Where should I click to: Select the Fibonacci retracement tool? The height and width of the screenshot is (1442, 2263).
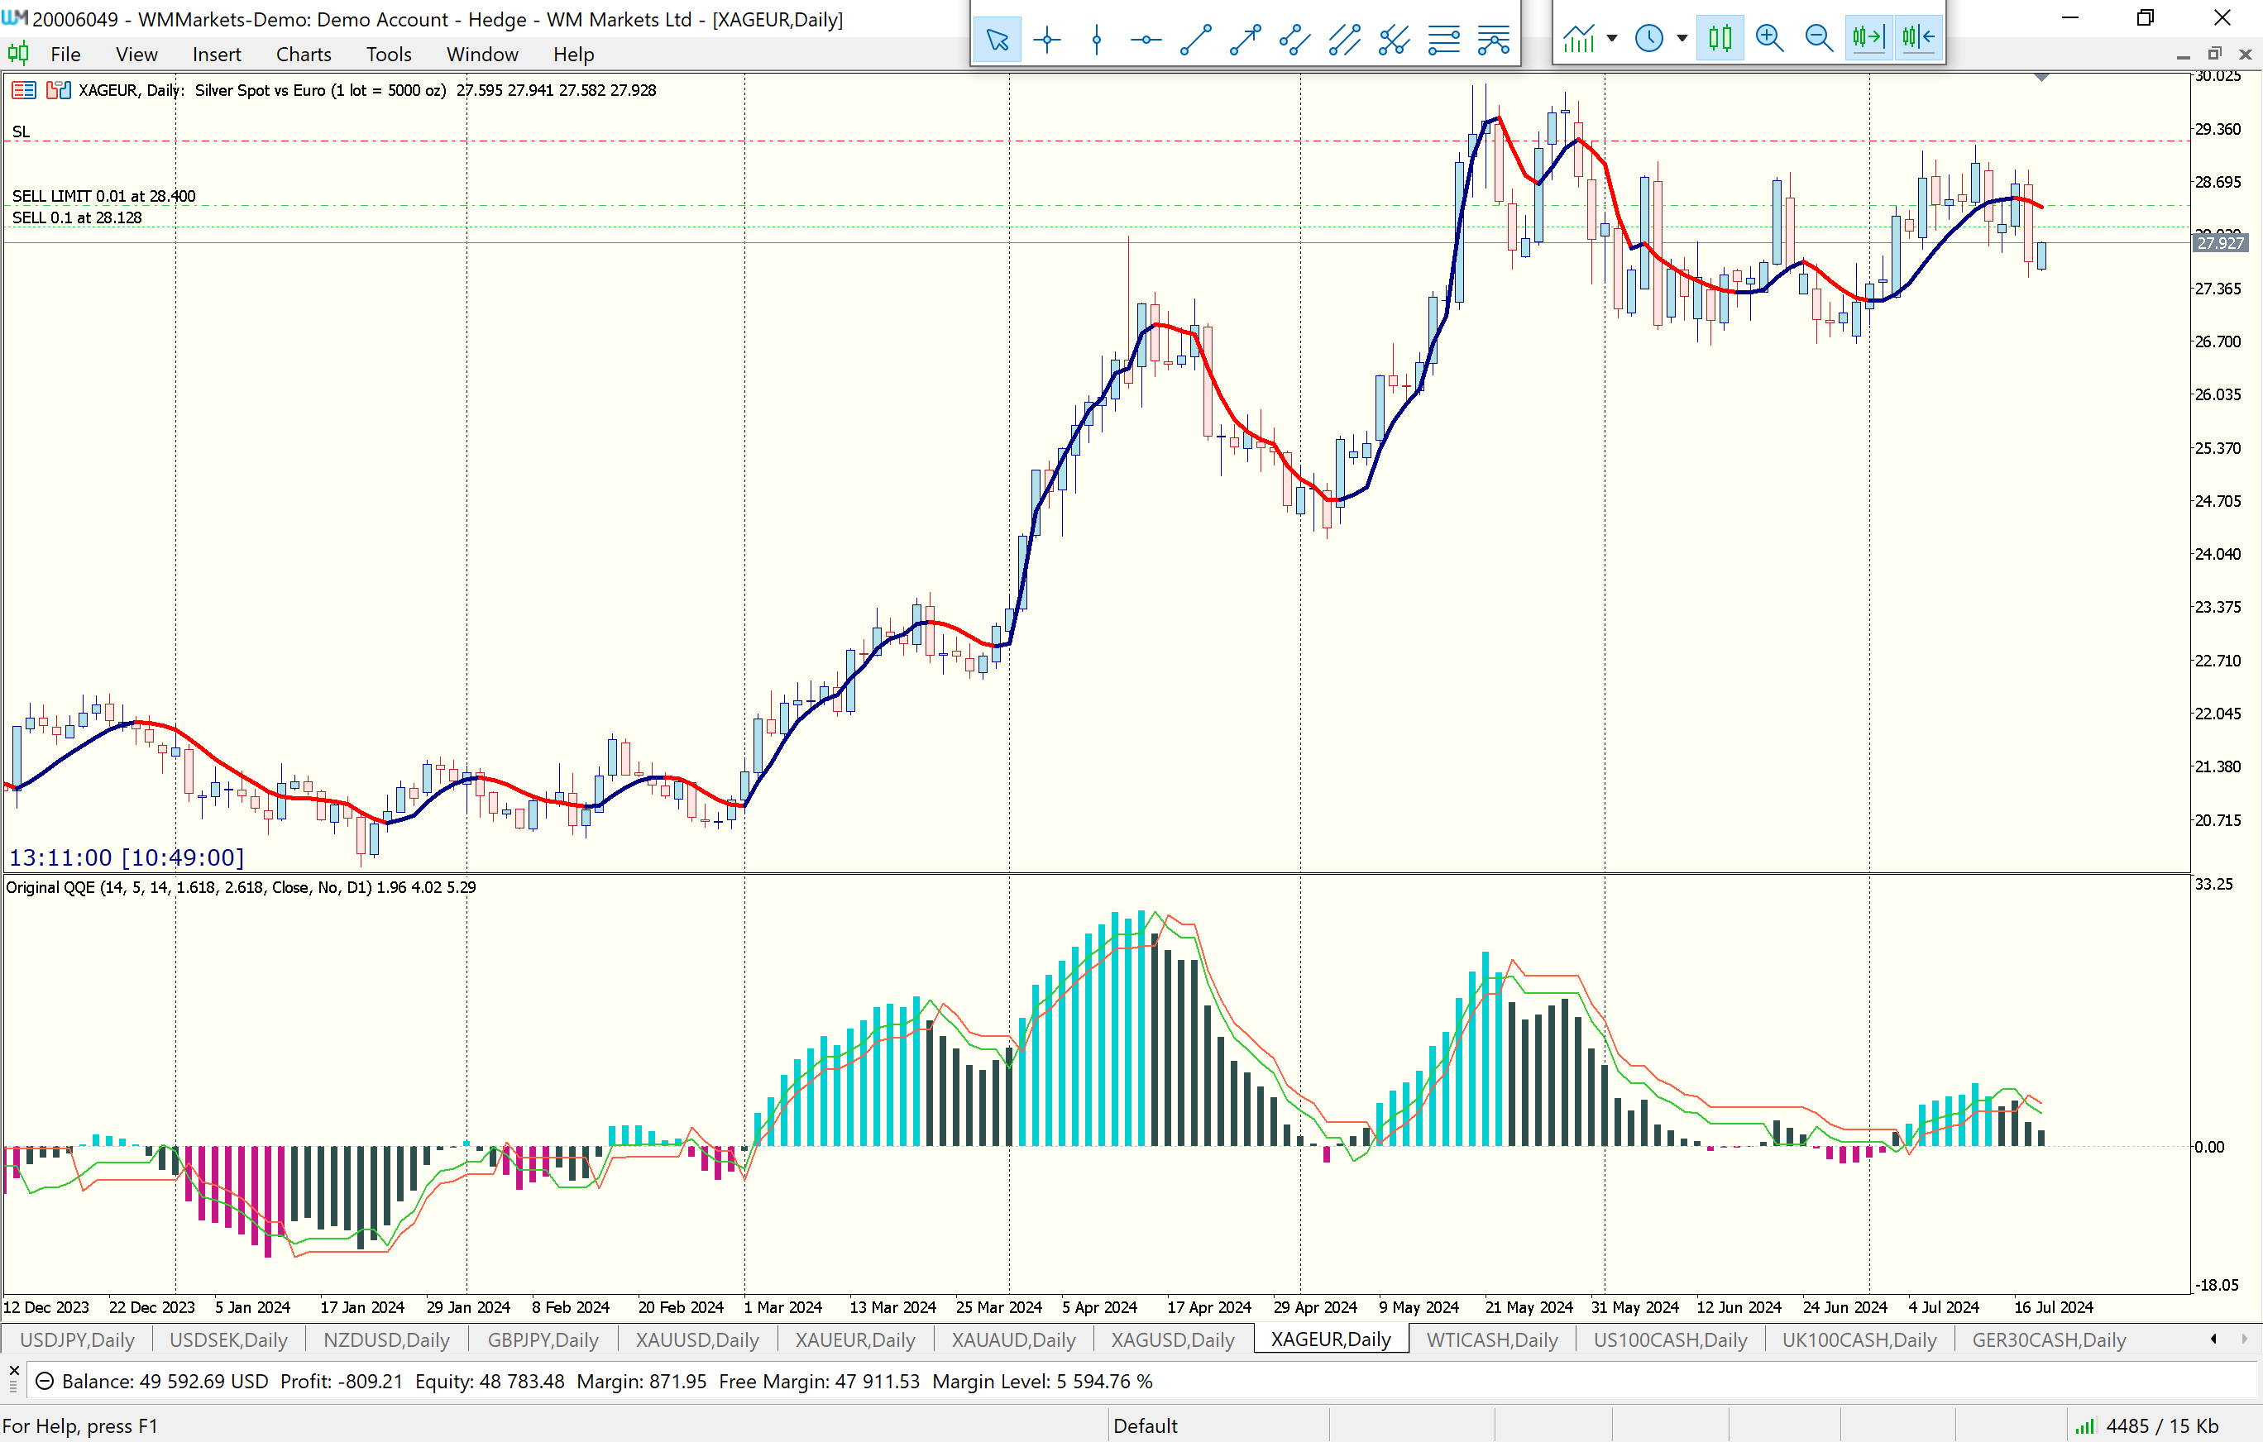pyautogui.click(x=1443, y=39)
